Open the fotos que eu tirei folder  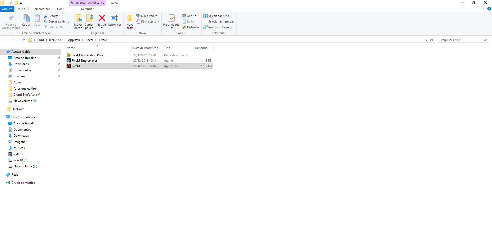(25, 89)
